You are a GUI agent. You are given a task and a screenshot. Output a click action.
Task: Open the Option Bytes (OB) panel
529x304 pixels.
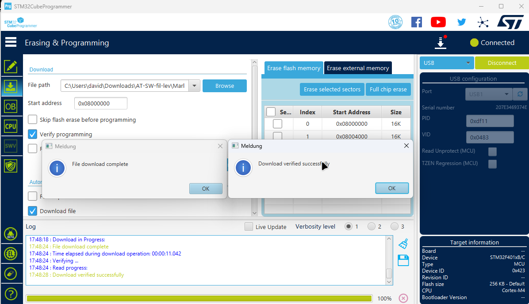(11, 106)
